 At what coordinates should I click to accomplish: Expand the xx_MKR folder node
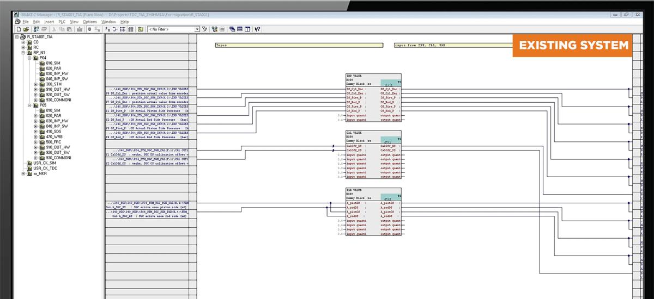(x=23, y=174)
